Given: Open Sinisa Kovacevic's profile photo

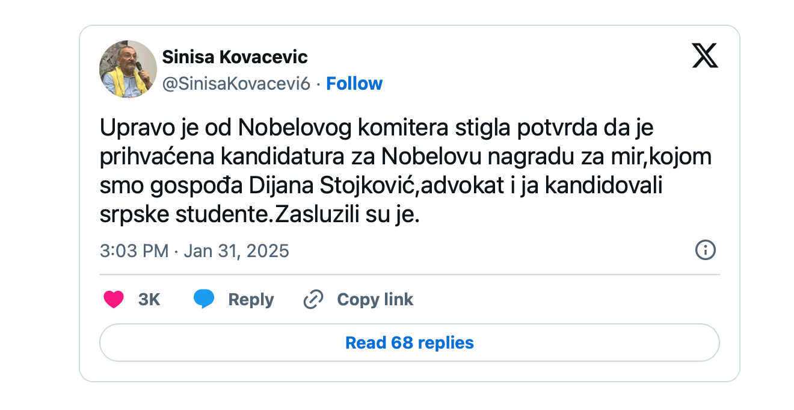Looking at the screenshot, I should [128, 69].
